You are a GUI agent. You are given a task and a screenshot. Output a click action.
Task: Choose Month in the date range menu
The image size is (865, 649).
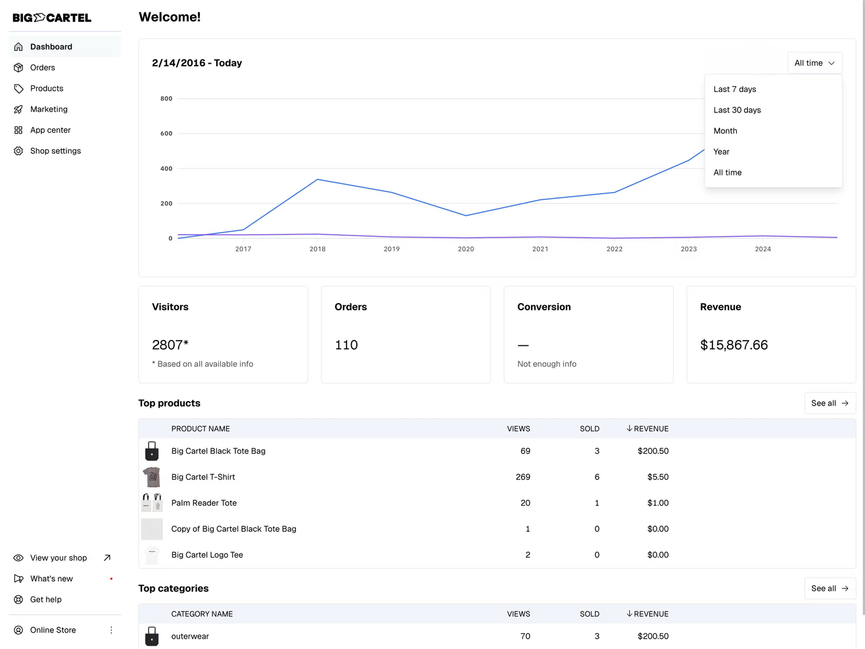point(725,130)
